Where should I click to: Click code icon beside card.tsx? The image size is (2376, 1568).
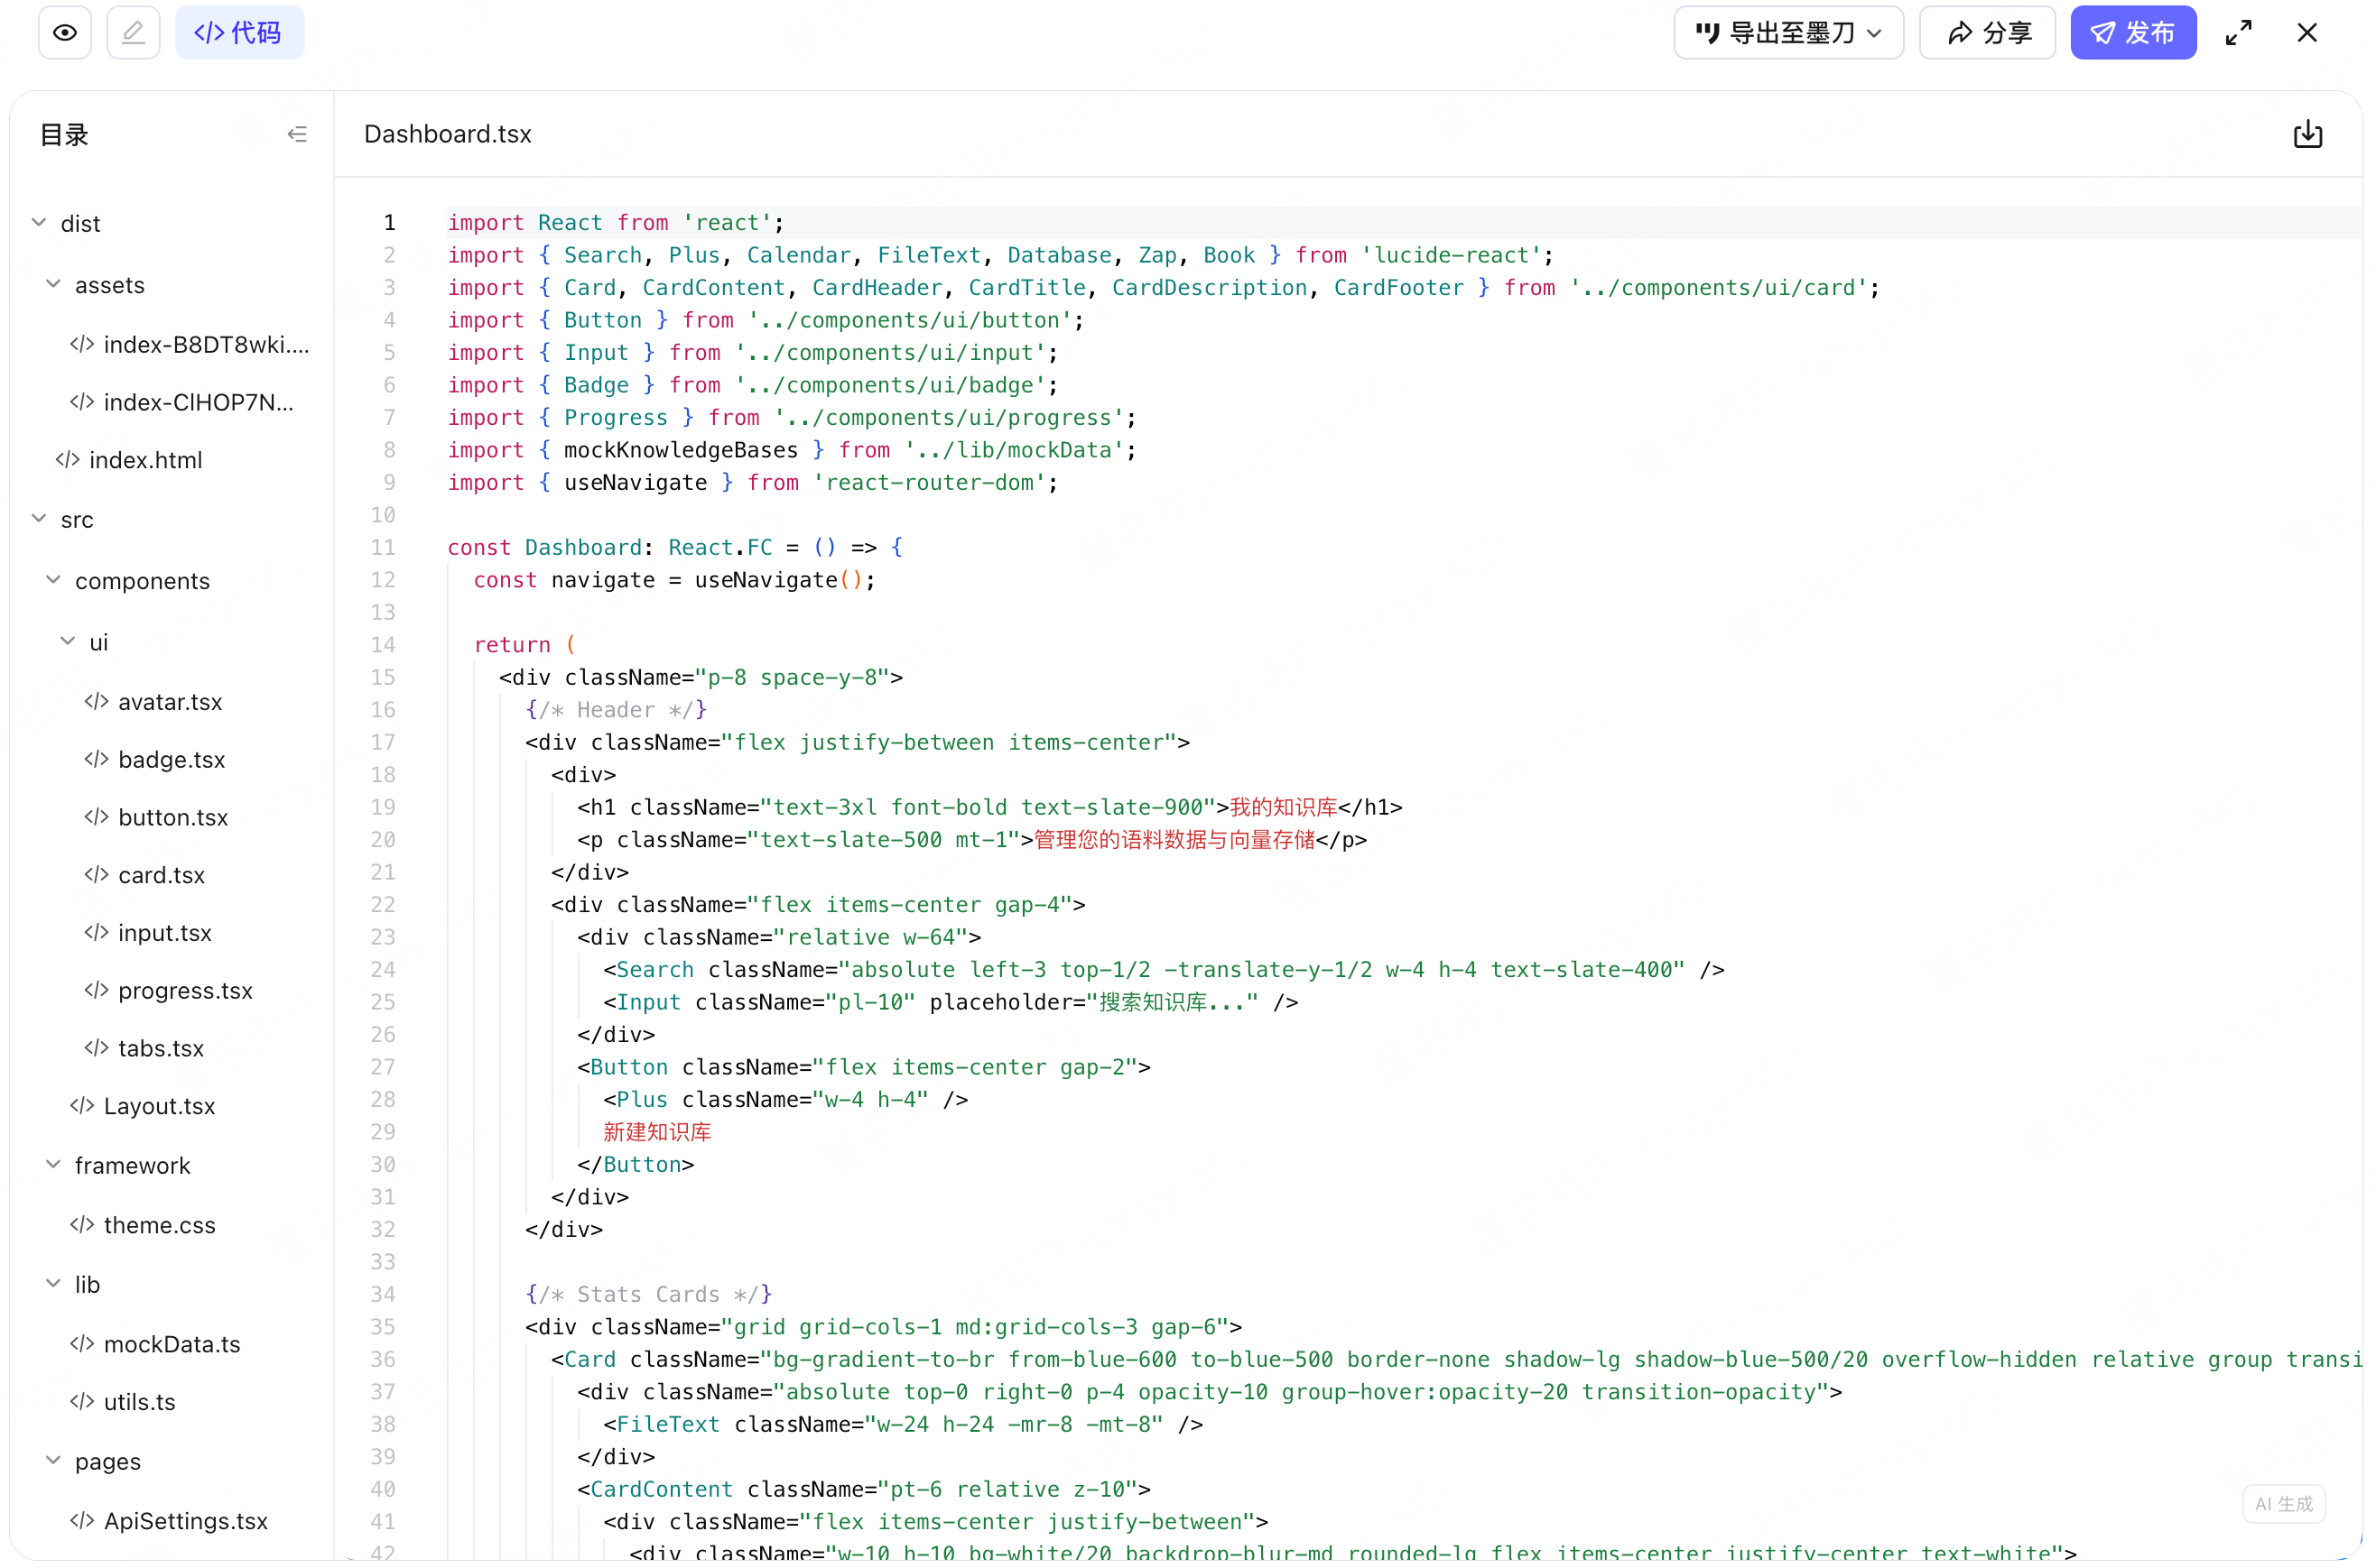[96, 876]
